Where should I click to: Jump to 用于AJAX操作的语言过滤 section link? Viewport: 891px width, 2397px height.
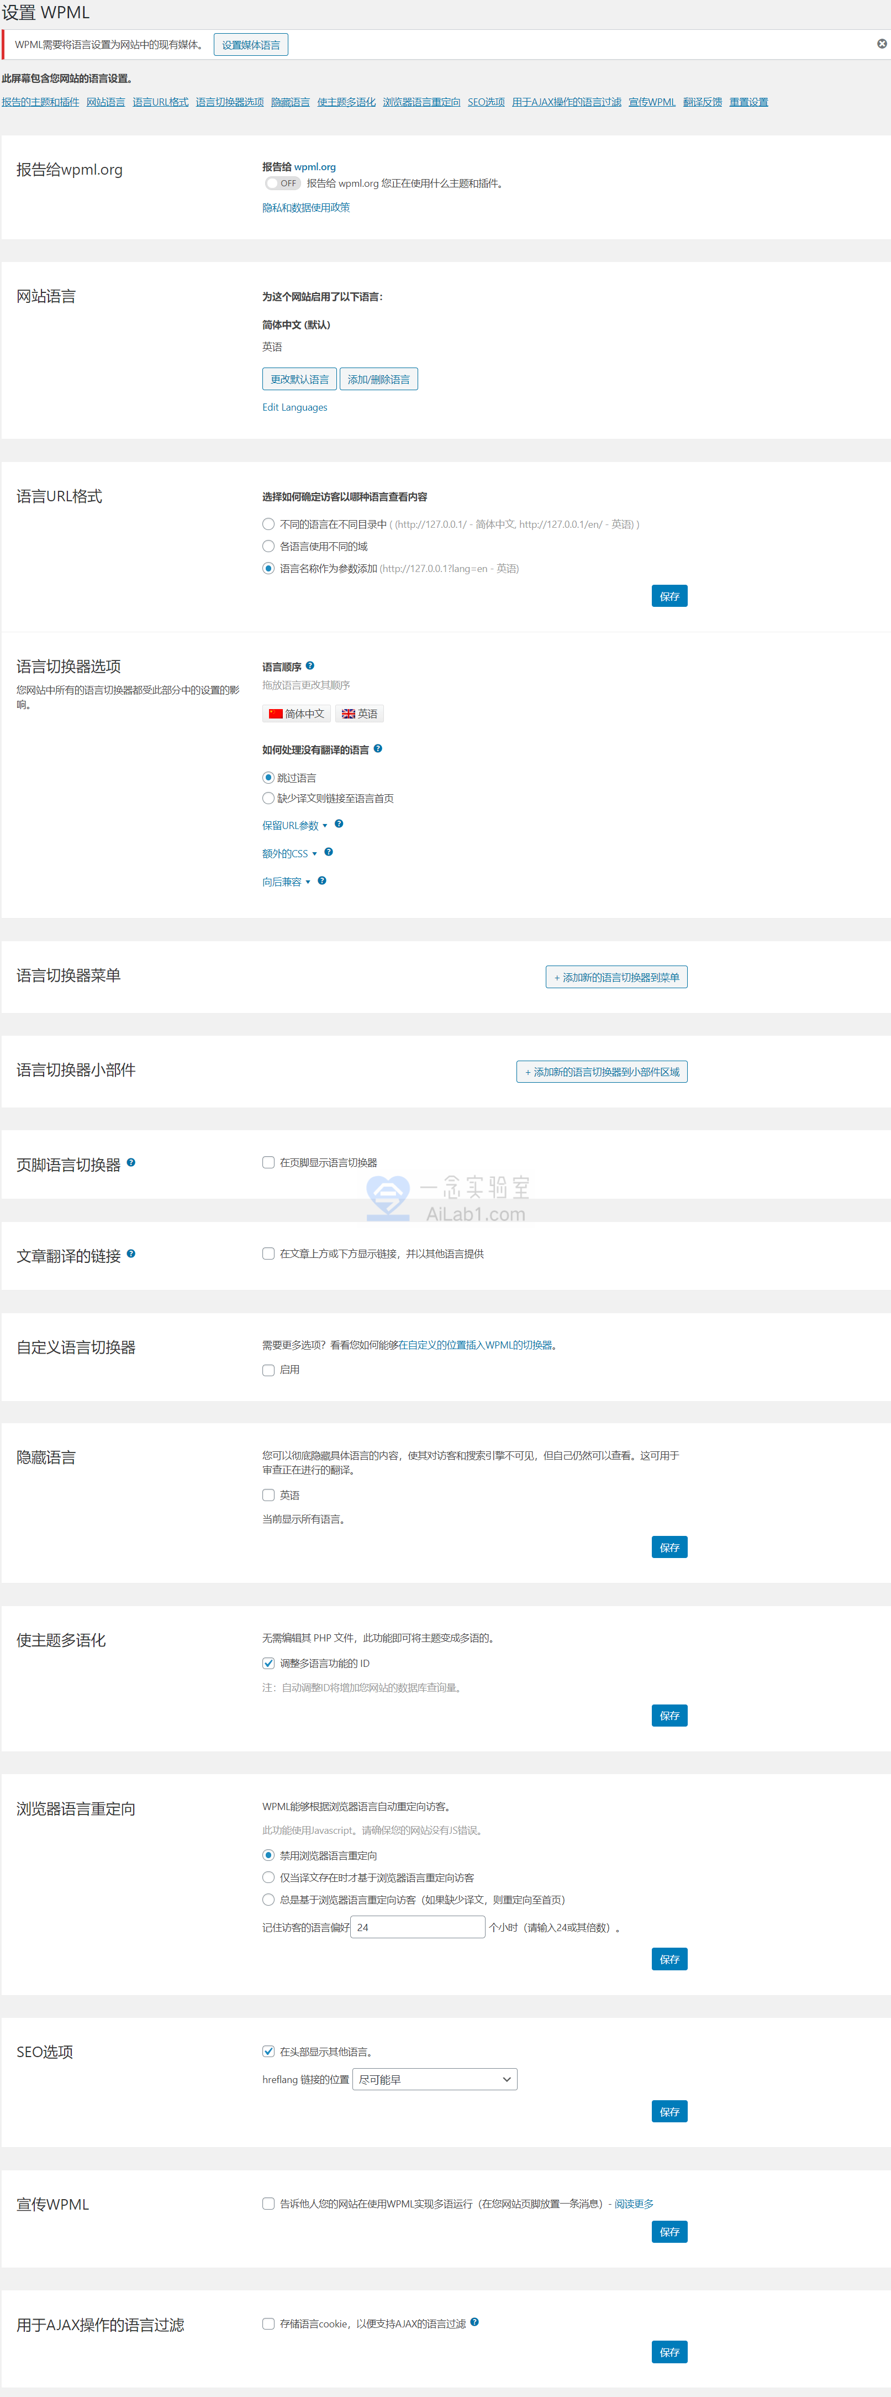click(x=566, y=102)
